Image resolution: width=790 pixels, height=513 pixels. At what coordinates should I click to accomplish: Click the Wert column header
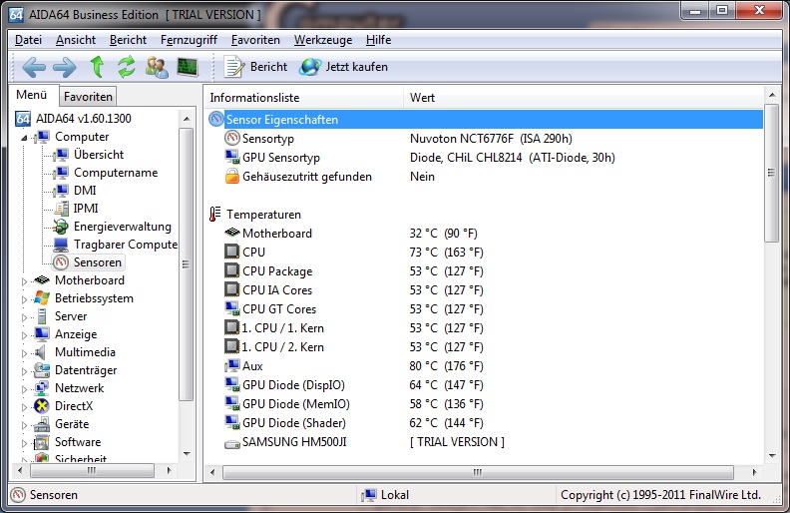(583, 97)
